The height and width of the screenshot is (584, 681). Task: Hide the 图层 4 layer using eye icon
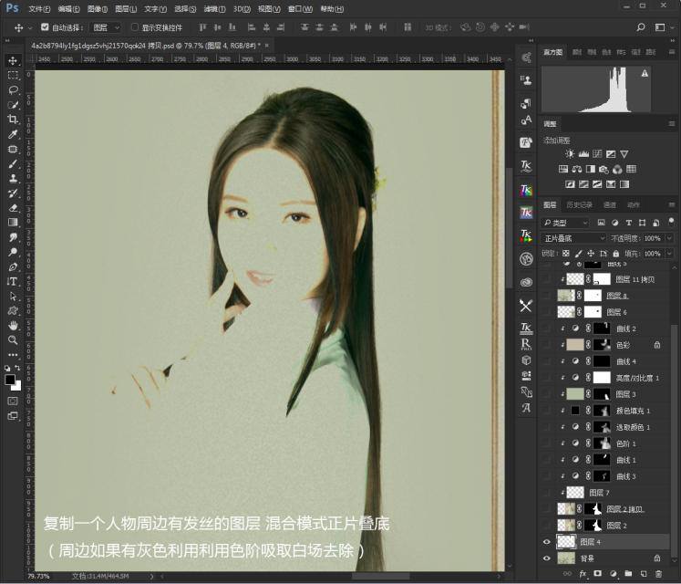[547, 542]
